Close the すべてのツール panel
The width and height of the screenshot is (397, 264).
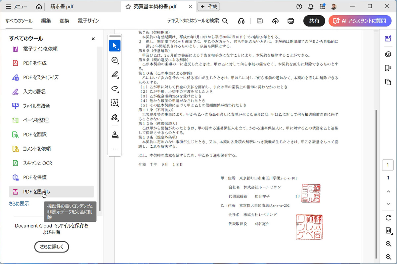pyautogui.click(x=93, y=39)
